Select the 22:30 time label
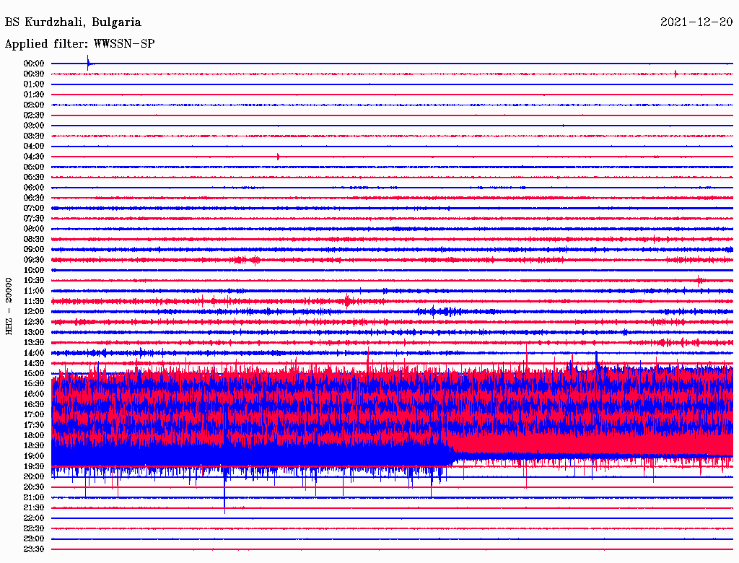Image resolution: width=739 pixels, height=563 pixels. (34, 528)
